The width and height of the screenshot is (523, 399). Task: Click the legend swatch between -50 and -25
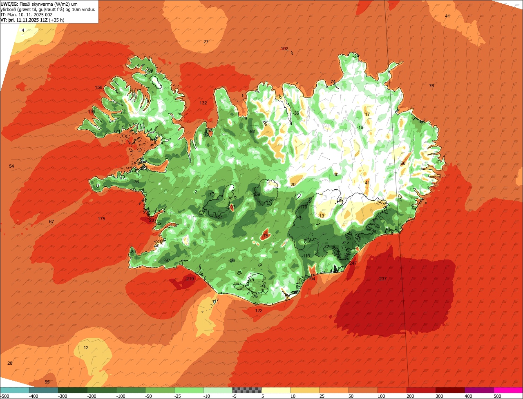[160, 390]
